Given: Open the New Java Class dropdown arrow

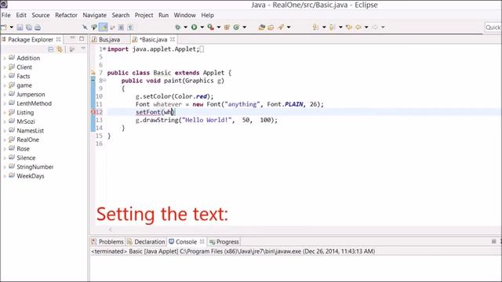Looking at the screenshot, I should (244, 27).
